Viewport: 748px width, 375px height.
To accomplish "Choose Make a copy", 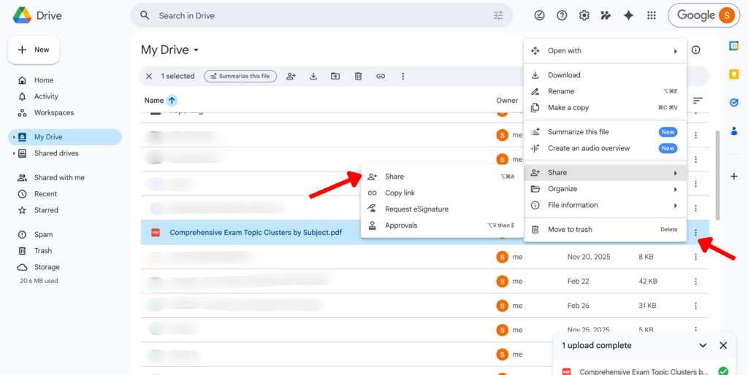I will point(605,108).
